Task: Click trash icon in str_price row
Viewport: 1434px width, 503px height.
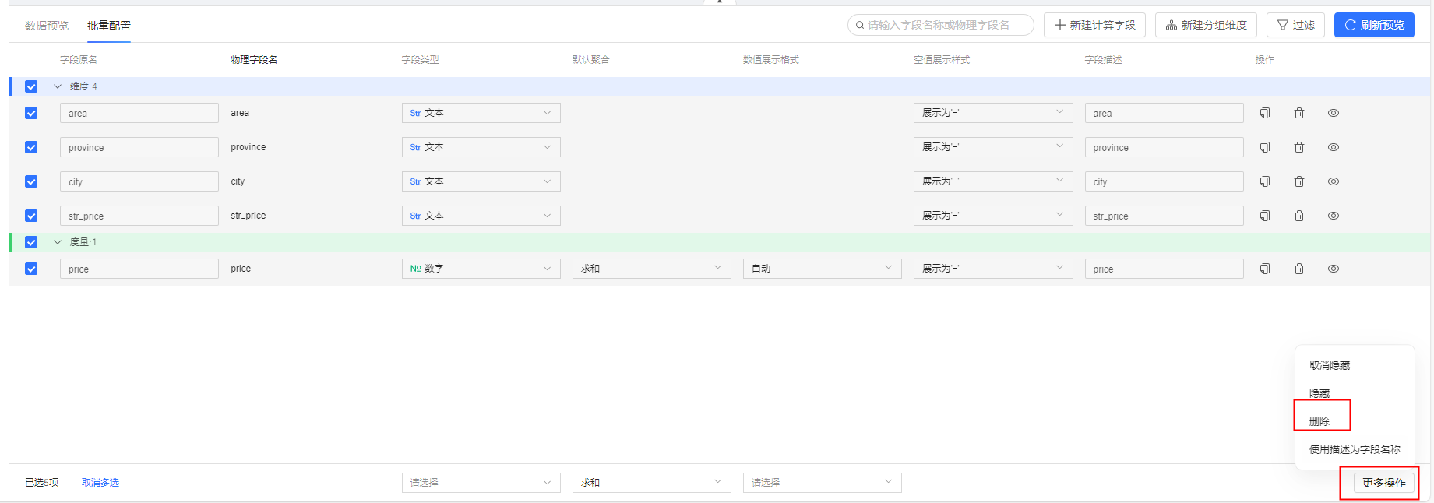Action: click(x=1299, y=216)
